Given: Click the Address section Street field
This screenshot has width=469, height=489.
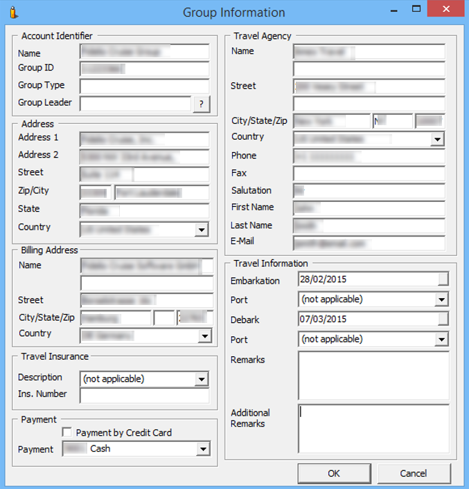Looking at the screenshot, I should tap(145, 174).
